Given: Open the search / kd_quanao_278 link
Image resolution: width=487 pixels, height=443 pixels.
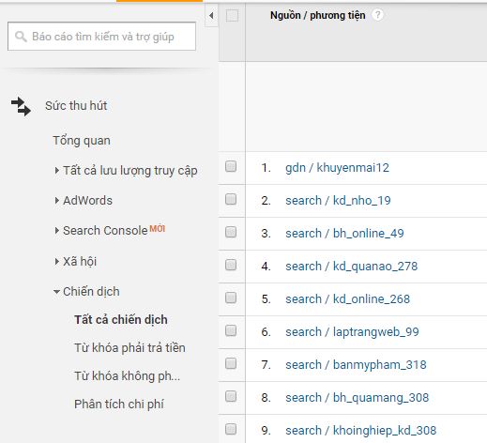Looking at the screenshot, I should coord(352,267).
